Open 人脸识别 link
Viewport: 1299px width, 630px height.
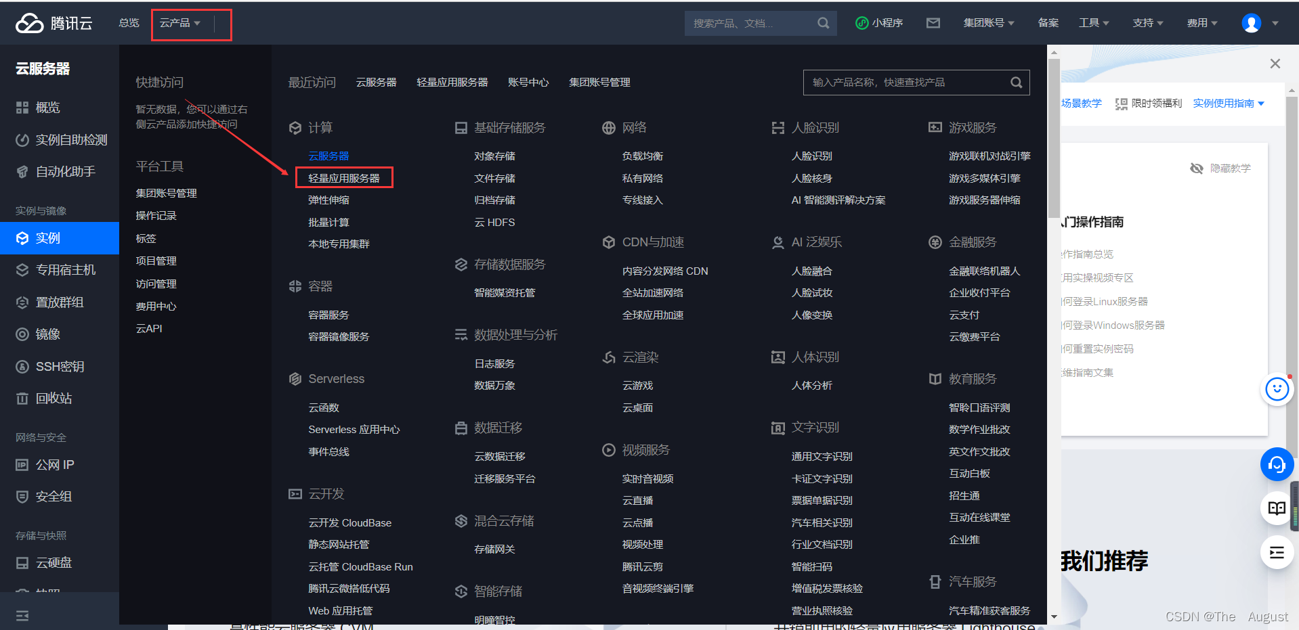tap(812, 156)
